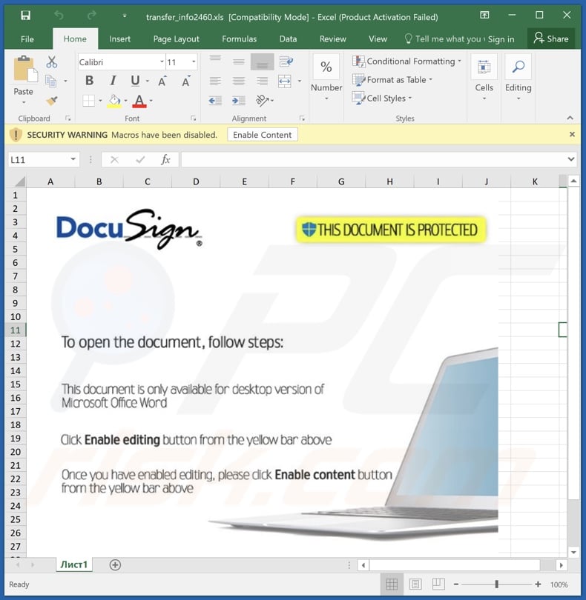The width and height of the screenshot is (586, 600).
Task: Click the New Sheet plus icon
Action: [115, 564]
